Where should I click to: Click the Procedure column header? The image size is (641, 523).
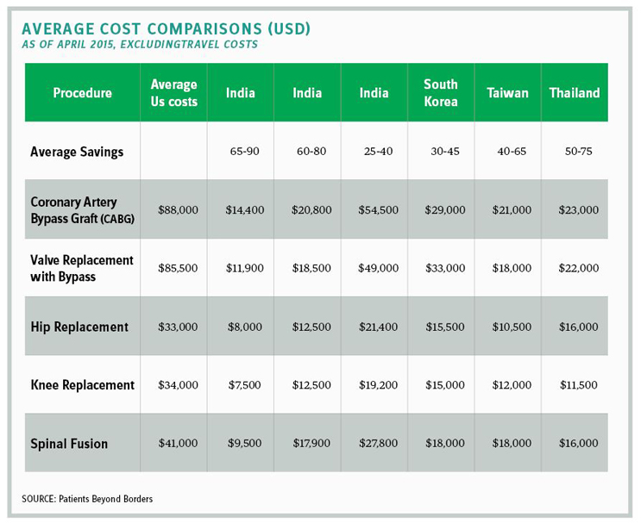coord(82,93)
